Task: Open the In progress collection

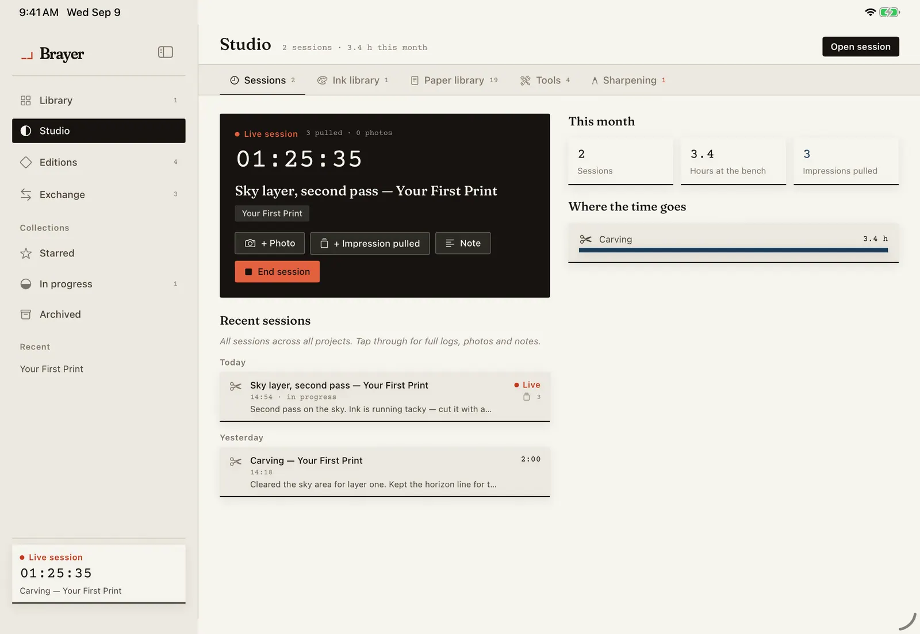Action: coord(99,284)
